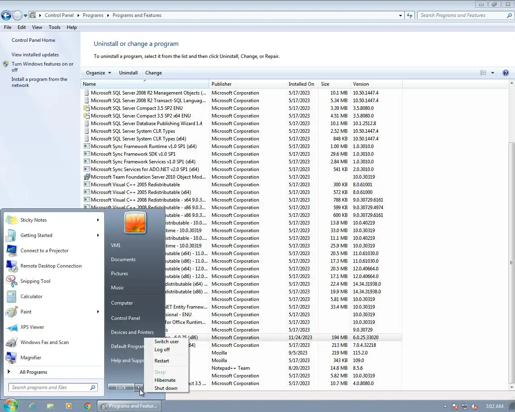
Task: Open recent pages dropdown next to Forward
Action: coord(25,15)
